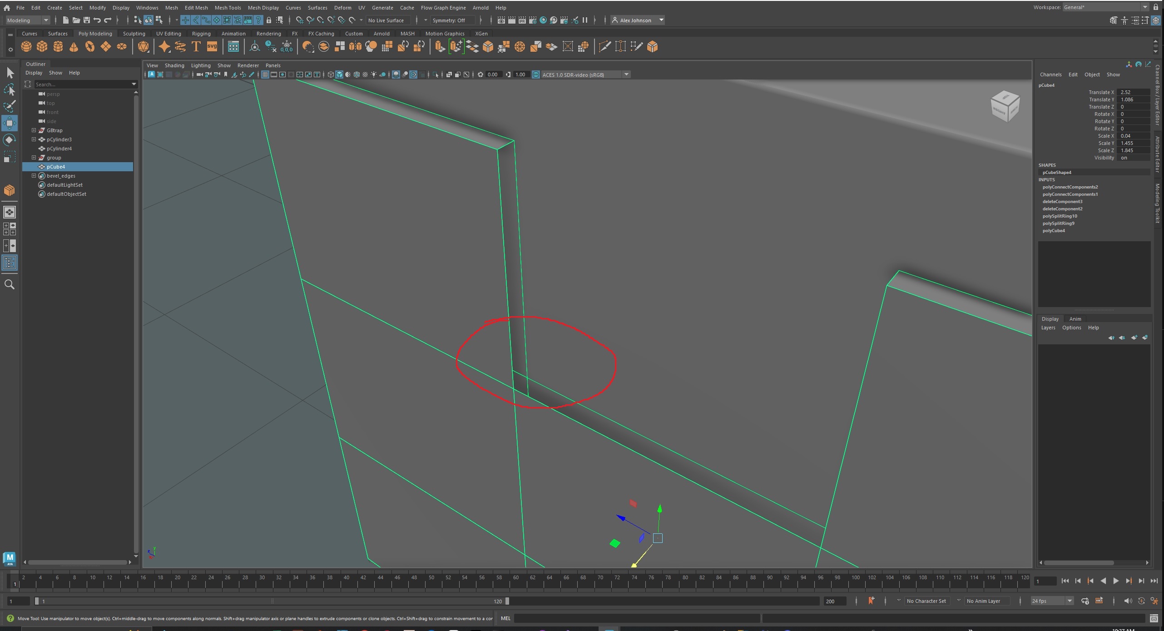The width and height of the screenshot is (1164, 631).
Task: Open the Channels menu in Channel Box
Action: point(1050,75)
